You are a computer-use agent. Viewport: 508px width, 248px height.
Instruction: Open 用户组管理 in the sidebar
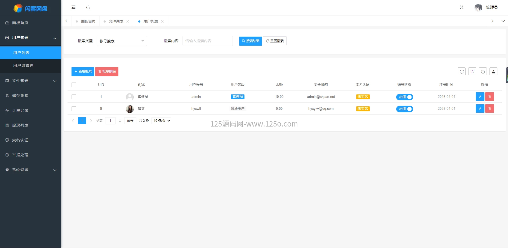[23, 66]
